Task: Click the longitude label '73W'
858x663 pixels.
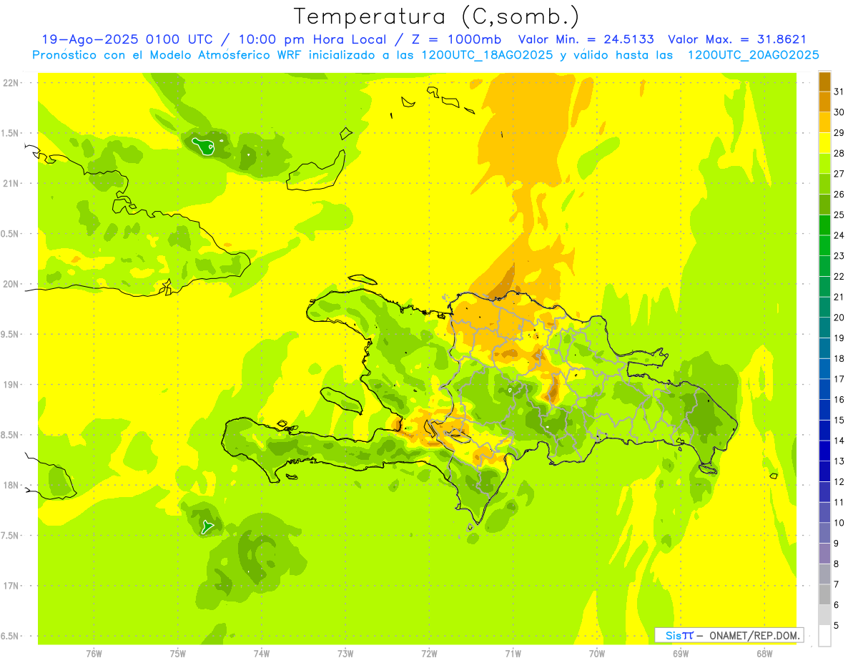Action: 345,653
